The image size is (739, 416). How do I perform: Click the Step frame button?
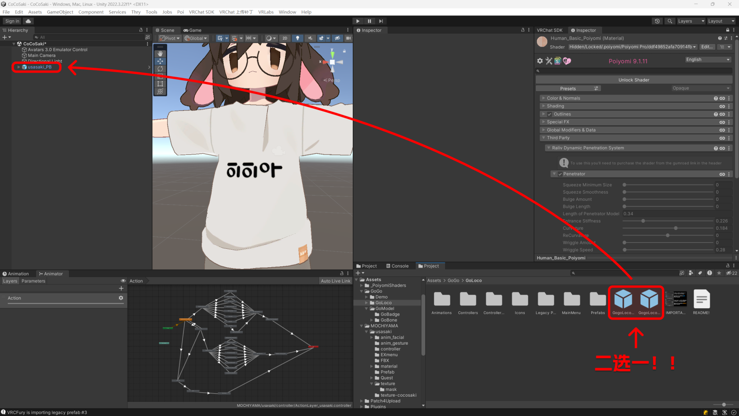point(381,21)
